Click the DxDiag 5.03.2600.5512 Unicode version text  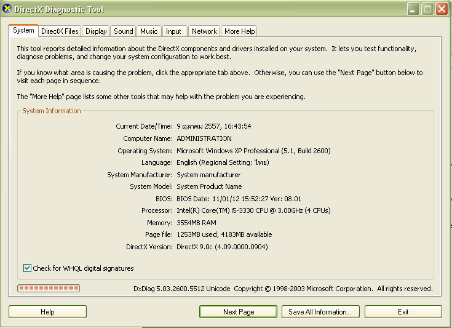(x=182, y=289)
